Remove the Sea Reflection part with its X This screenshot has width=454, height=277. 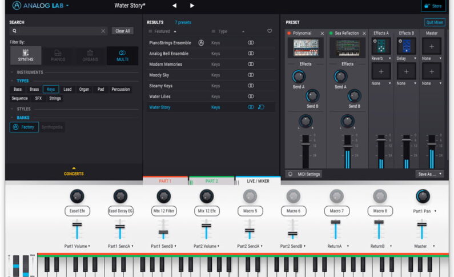point(364,33)
